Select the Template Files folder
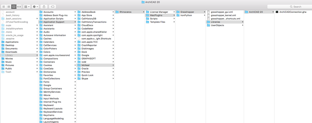Image resolution: width=312 pixels, height=123 pixels. click(x=157, y=22)
